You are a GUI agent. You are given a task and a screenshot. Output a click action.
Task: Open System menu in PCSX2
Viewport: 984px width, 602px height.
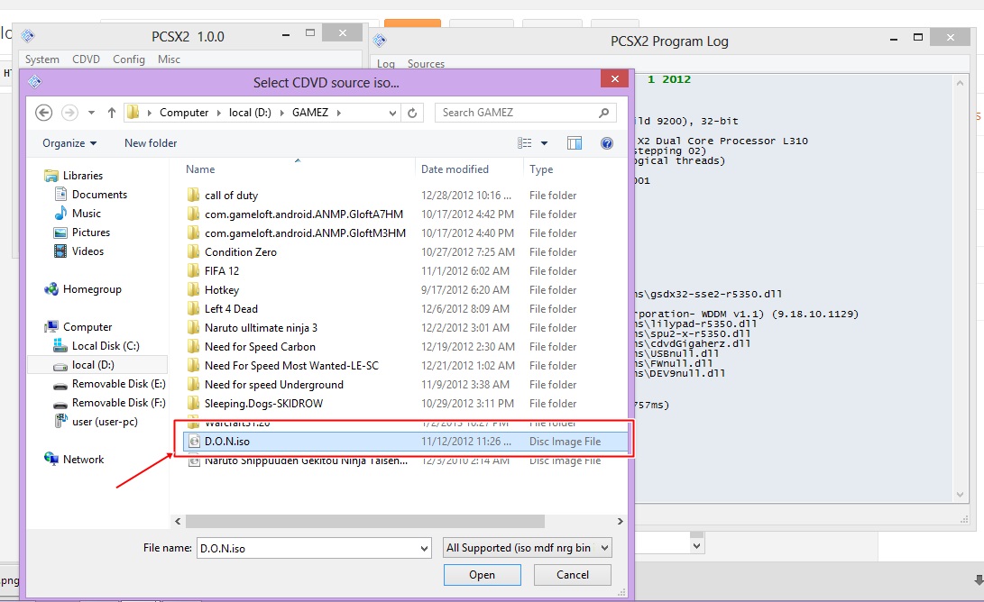pyautogui.click(x=42, y=59)
